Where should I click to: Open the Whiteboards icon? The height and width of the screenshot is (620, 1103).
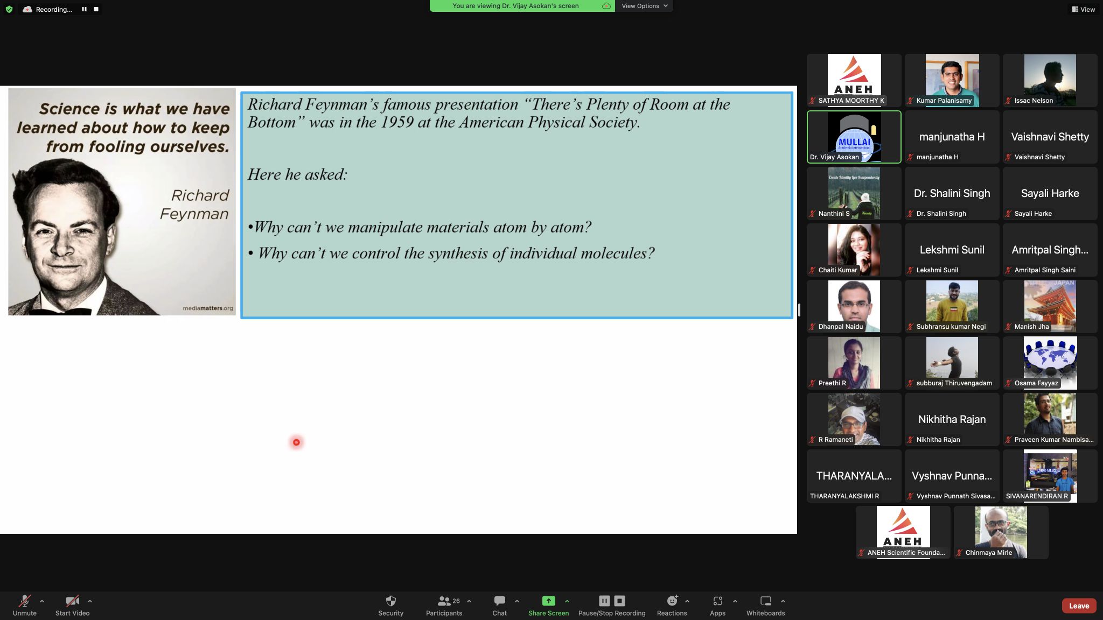[x=765, y=601]
